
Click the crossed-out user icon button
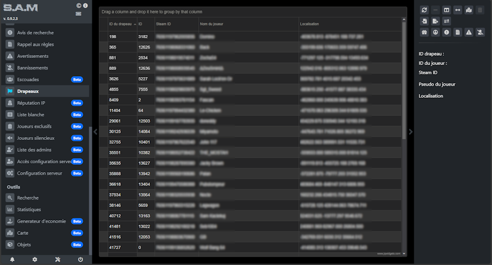479,32
